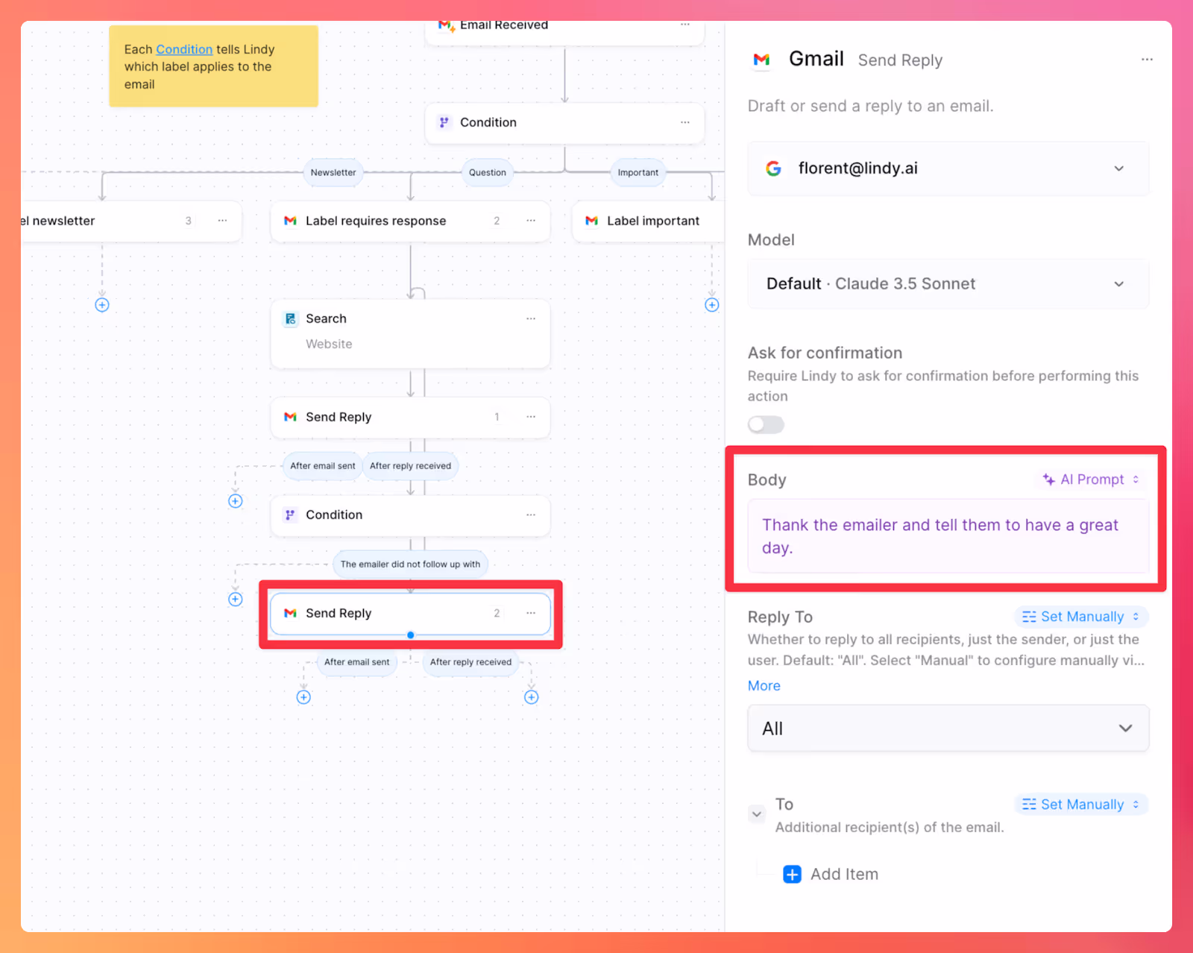Click the blue plus Add Item icon

792,874
